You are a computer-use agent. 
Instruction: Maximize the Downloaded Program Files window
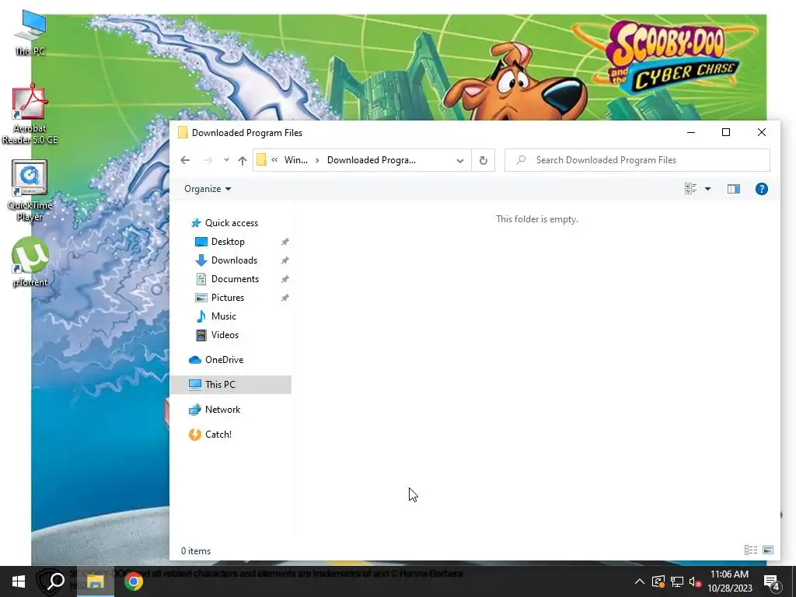(x=726, y=132)
